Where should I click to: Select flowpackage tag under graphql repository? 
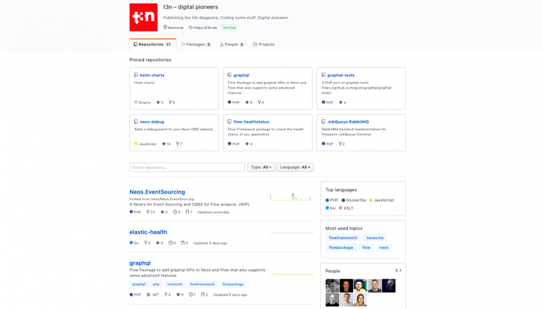click(233, 284)
